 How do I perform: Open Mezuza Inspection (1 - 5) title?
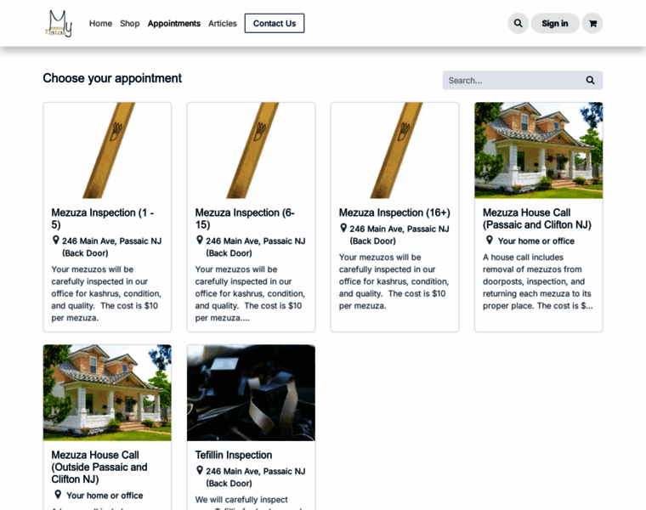[x=102, y=218]
